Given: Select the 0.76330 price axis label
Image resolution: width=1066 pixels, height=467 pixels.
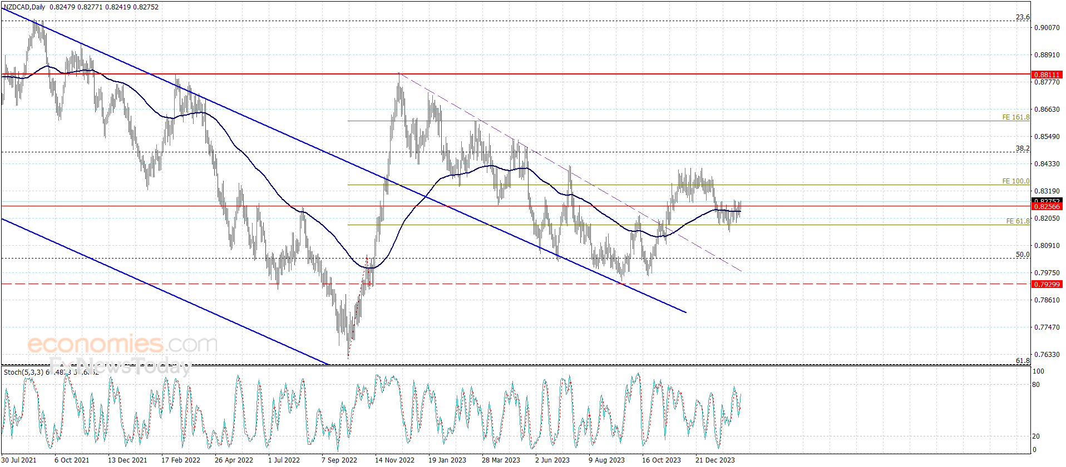Looking at the screenshot, I should 1047,355.
